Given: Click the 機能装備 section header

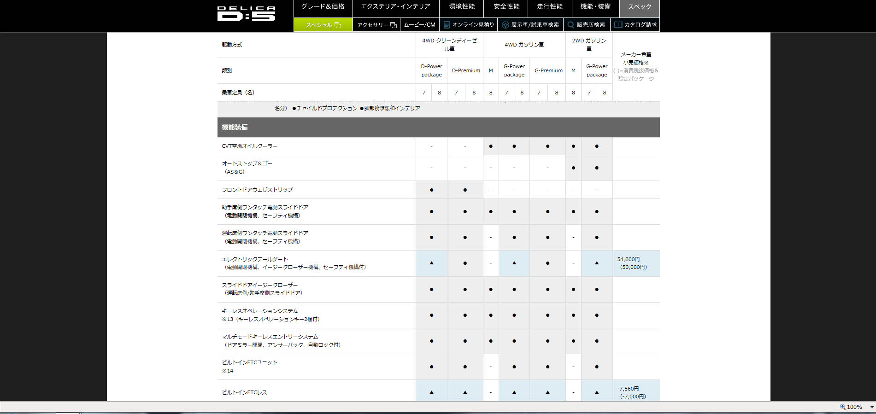Looking at the screenshot, I should pos(438,127).
